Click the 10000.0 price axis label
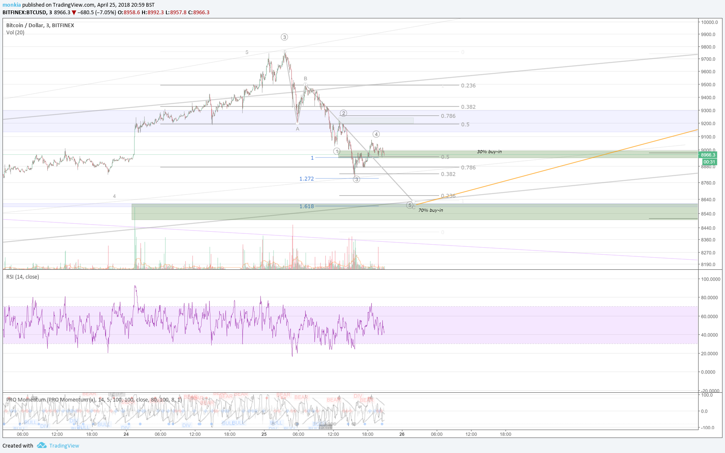Screen dimensions: 725x453 click(710, 23)
